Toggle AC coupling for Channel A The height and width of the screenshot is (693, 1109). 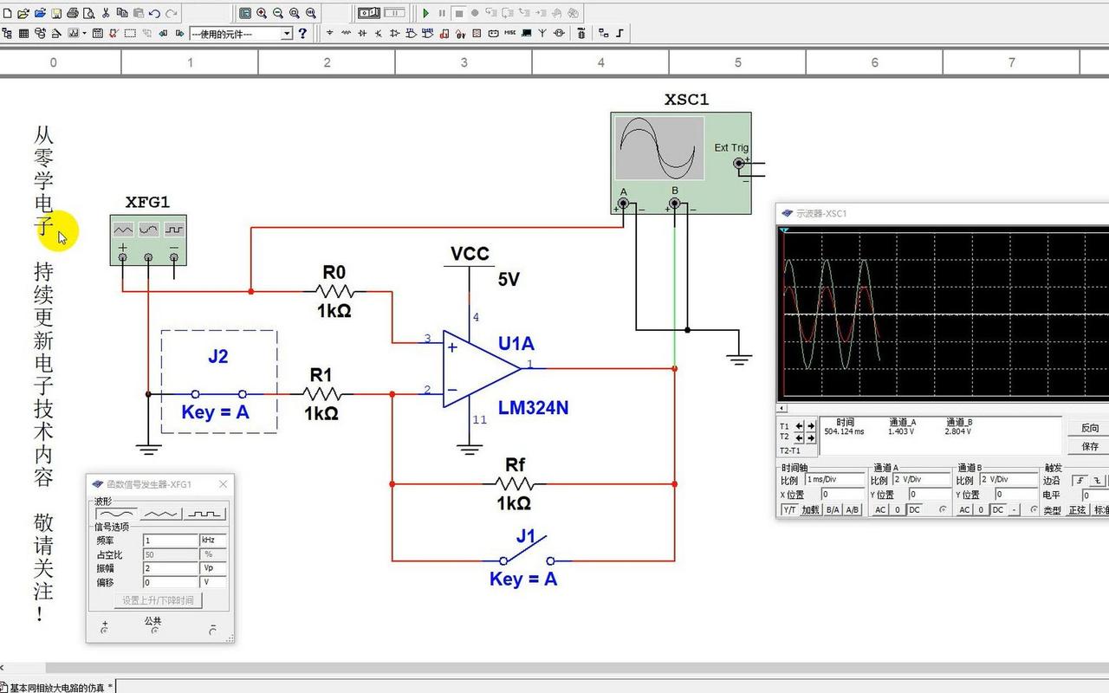(879, 510)
